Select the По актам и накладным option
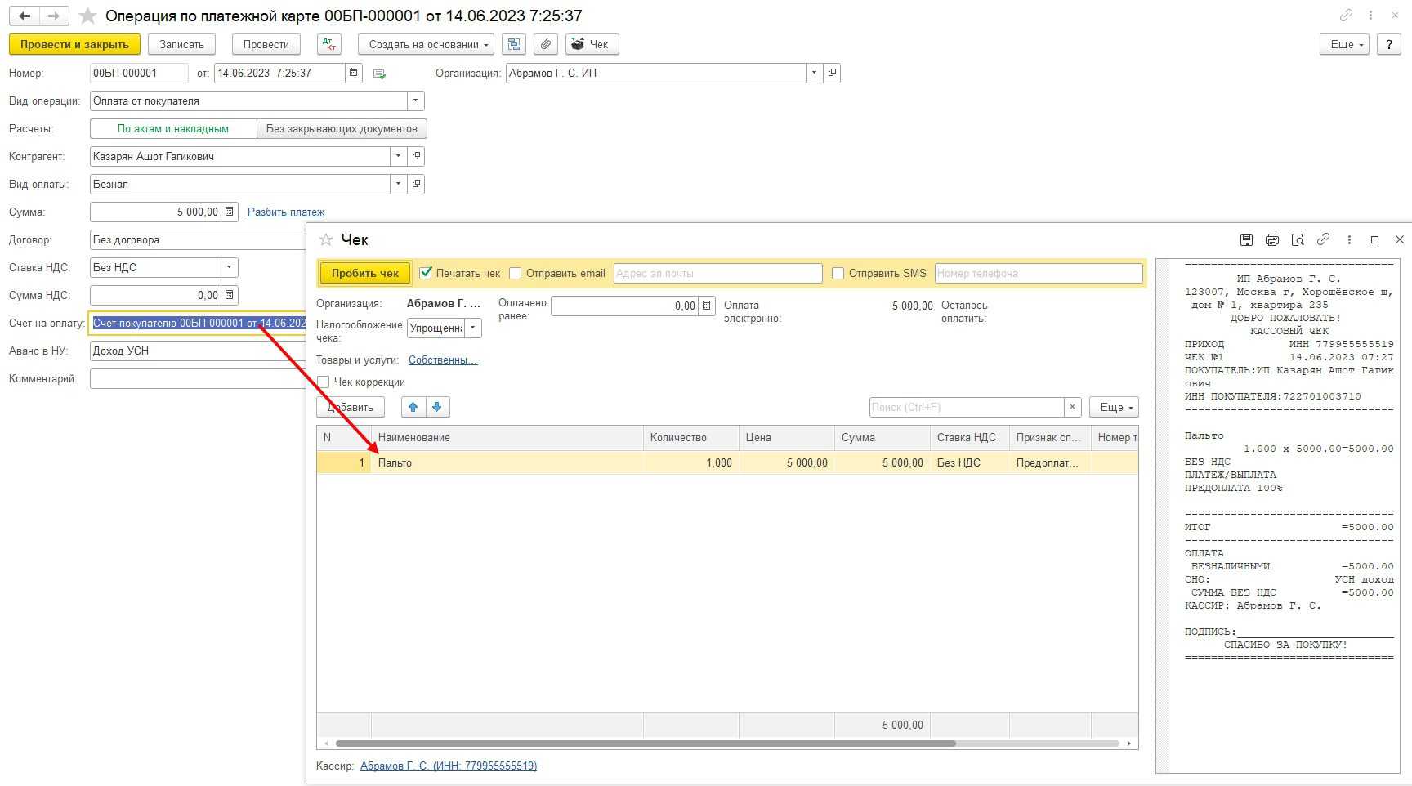The width and height of the screenshot is (1412, 786). [x=173, y=128]
